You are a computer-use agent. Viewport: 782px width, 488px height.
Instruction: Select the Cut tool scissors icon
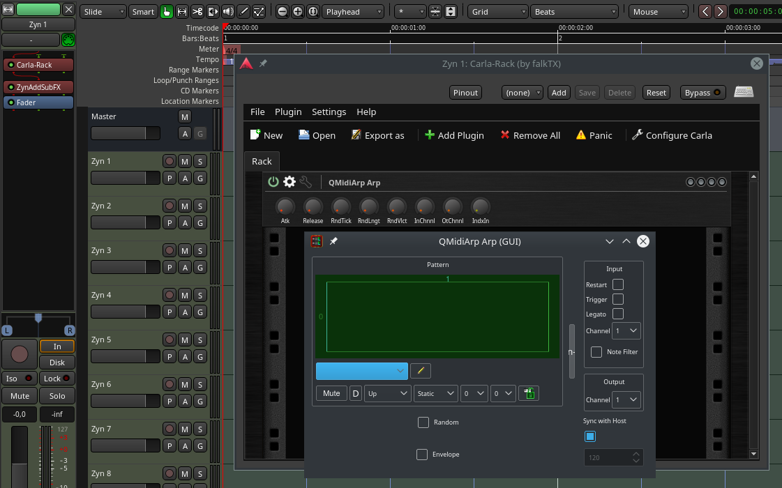point(197,12)
